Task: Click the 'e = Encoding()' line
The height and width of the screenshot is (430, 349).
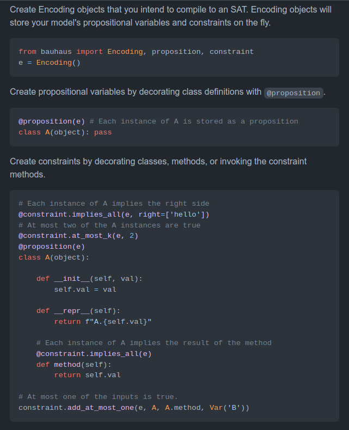Action: point(50,63)
